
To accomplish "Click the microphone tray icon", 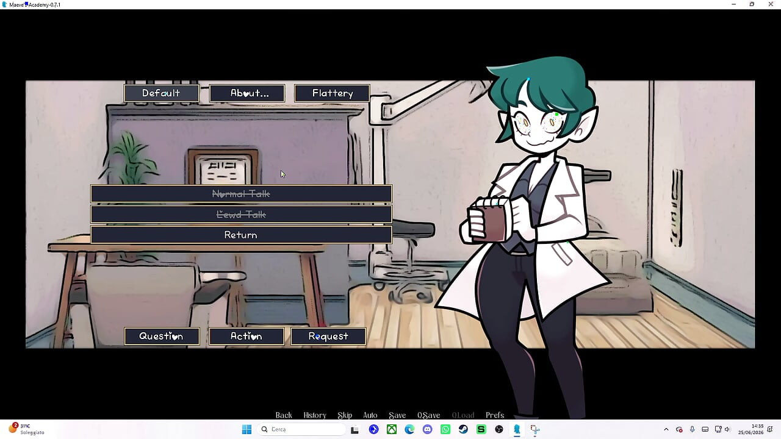I will tap(692, 429).
